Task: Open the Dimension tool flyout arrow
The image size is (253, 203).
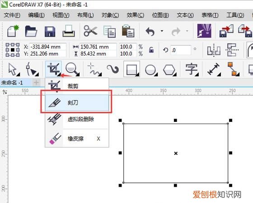Action: (219, 74)
